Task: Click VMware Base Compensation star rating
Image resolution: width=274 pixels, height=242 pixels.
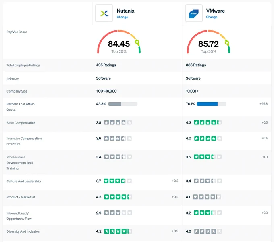Action: tap(208, 122)
